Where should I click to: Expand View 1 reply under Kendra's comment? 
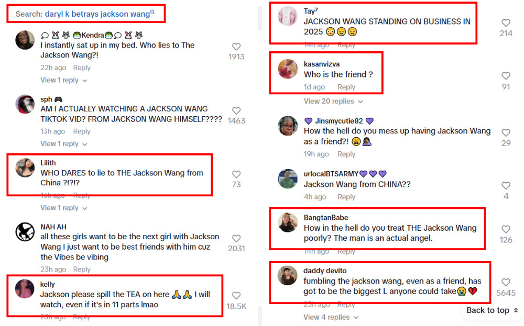click(x=63, y=80)
